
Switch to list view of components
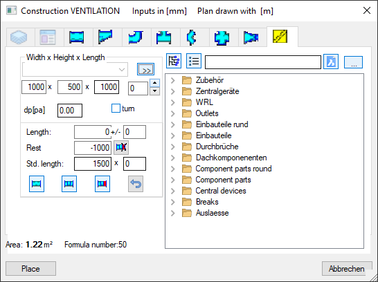[194, 61]
